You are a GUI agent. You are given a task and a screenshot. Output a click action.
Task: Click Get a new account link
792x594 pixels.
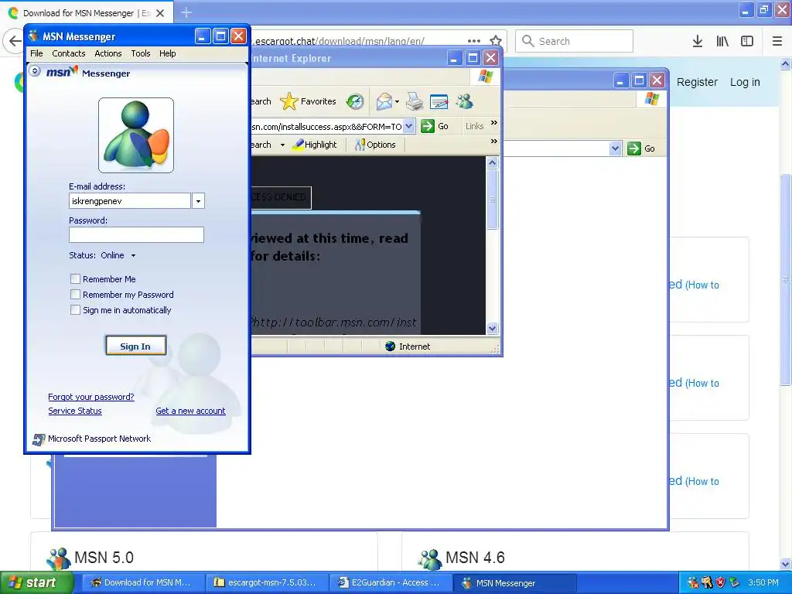pyautogui.click(x=190, y=411)
